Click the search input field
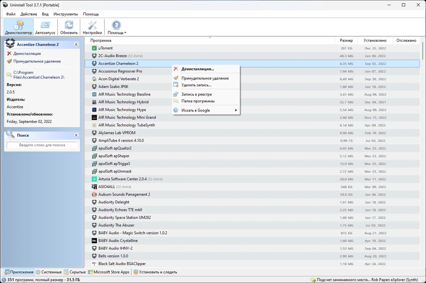 click(42, 145)
